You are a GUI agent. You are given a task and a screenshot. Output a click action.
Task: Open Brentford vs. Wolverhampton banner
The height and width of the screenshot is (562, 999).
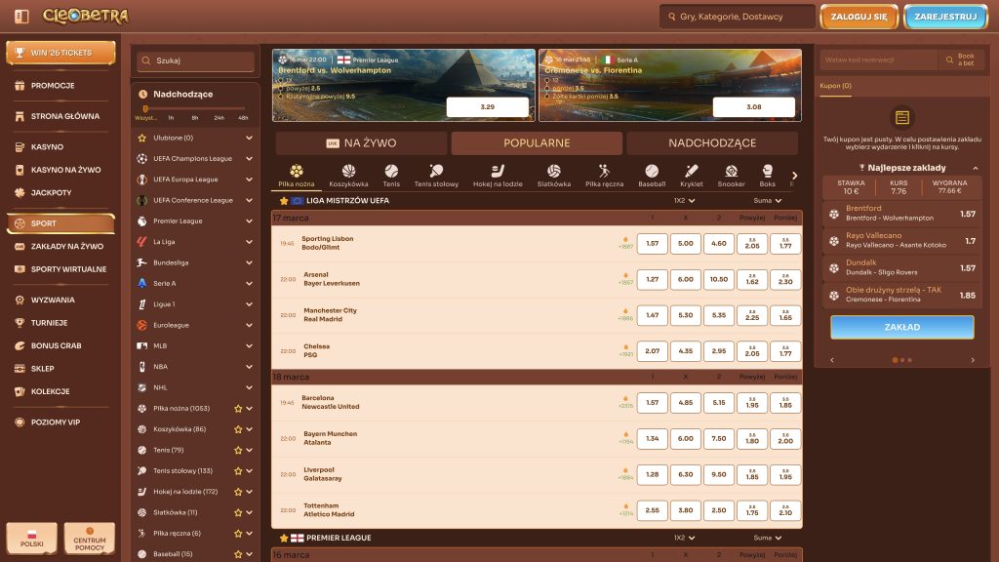click(403, 86)
